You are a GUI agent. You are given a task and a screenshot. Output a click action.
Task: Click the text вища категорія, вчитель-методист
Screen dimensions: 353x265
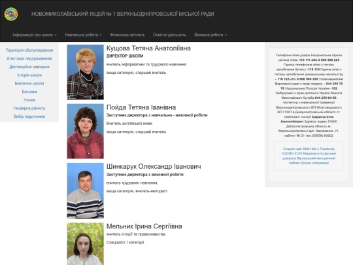coord(137,191)
